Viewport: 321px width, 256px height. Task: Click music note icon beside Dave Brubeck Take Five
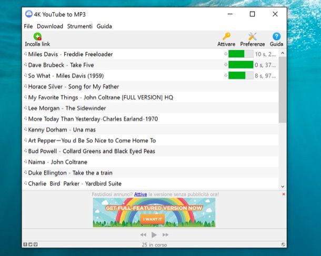click(x=26, y=65)
